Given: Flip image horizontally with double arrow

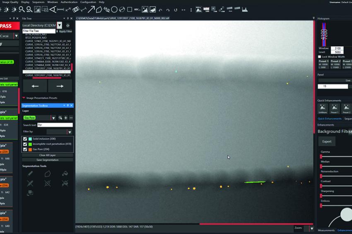Looking at the screenshot, I should coord(183,10).
